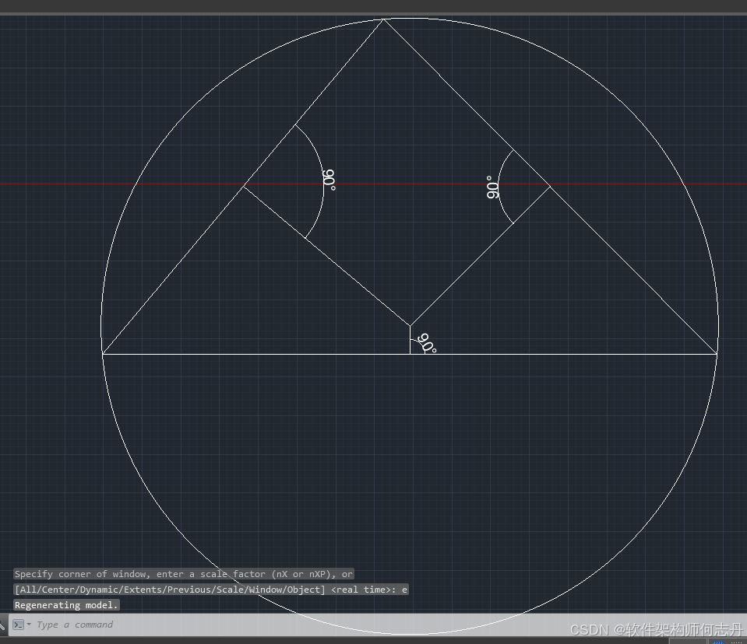747x644 pixels.
Task: Open the recent commands dropdown arrow
Action: tap(30, 624)
